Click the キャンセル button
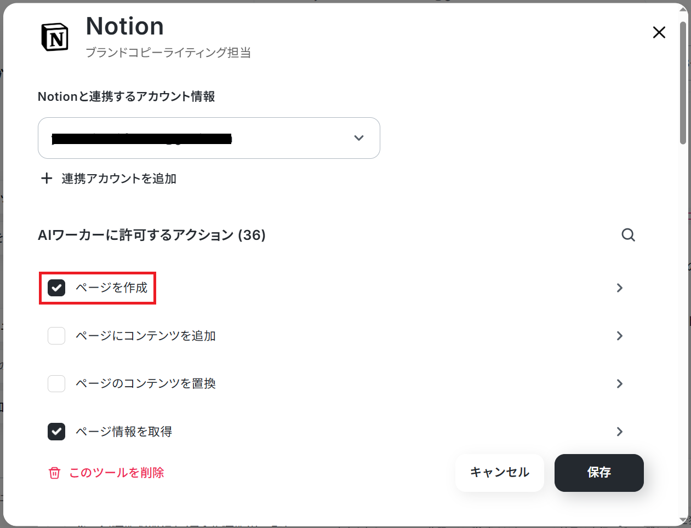Viewport: 691px width, 528px height. [500, 473]
